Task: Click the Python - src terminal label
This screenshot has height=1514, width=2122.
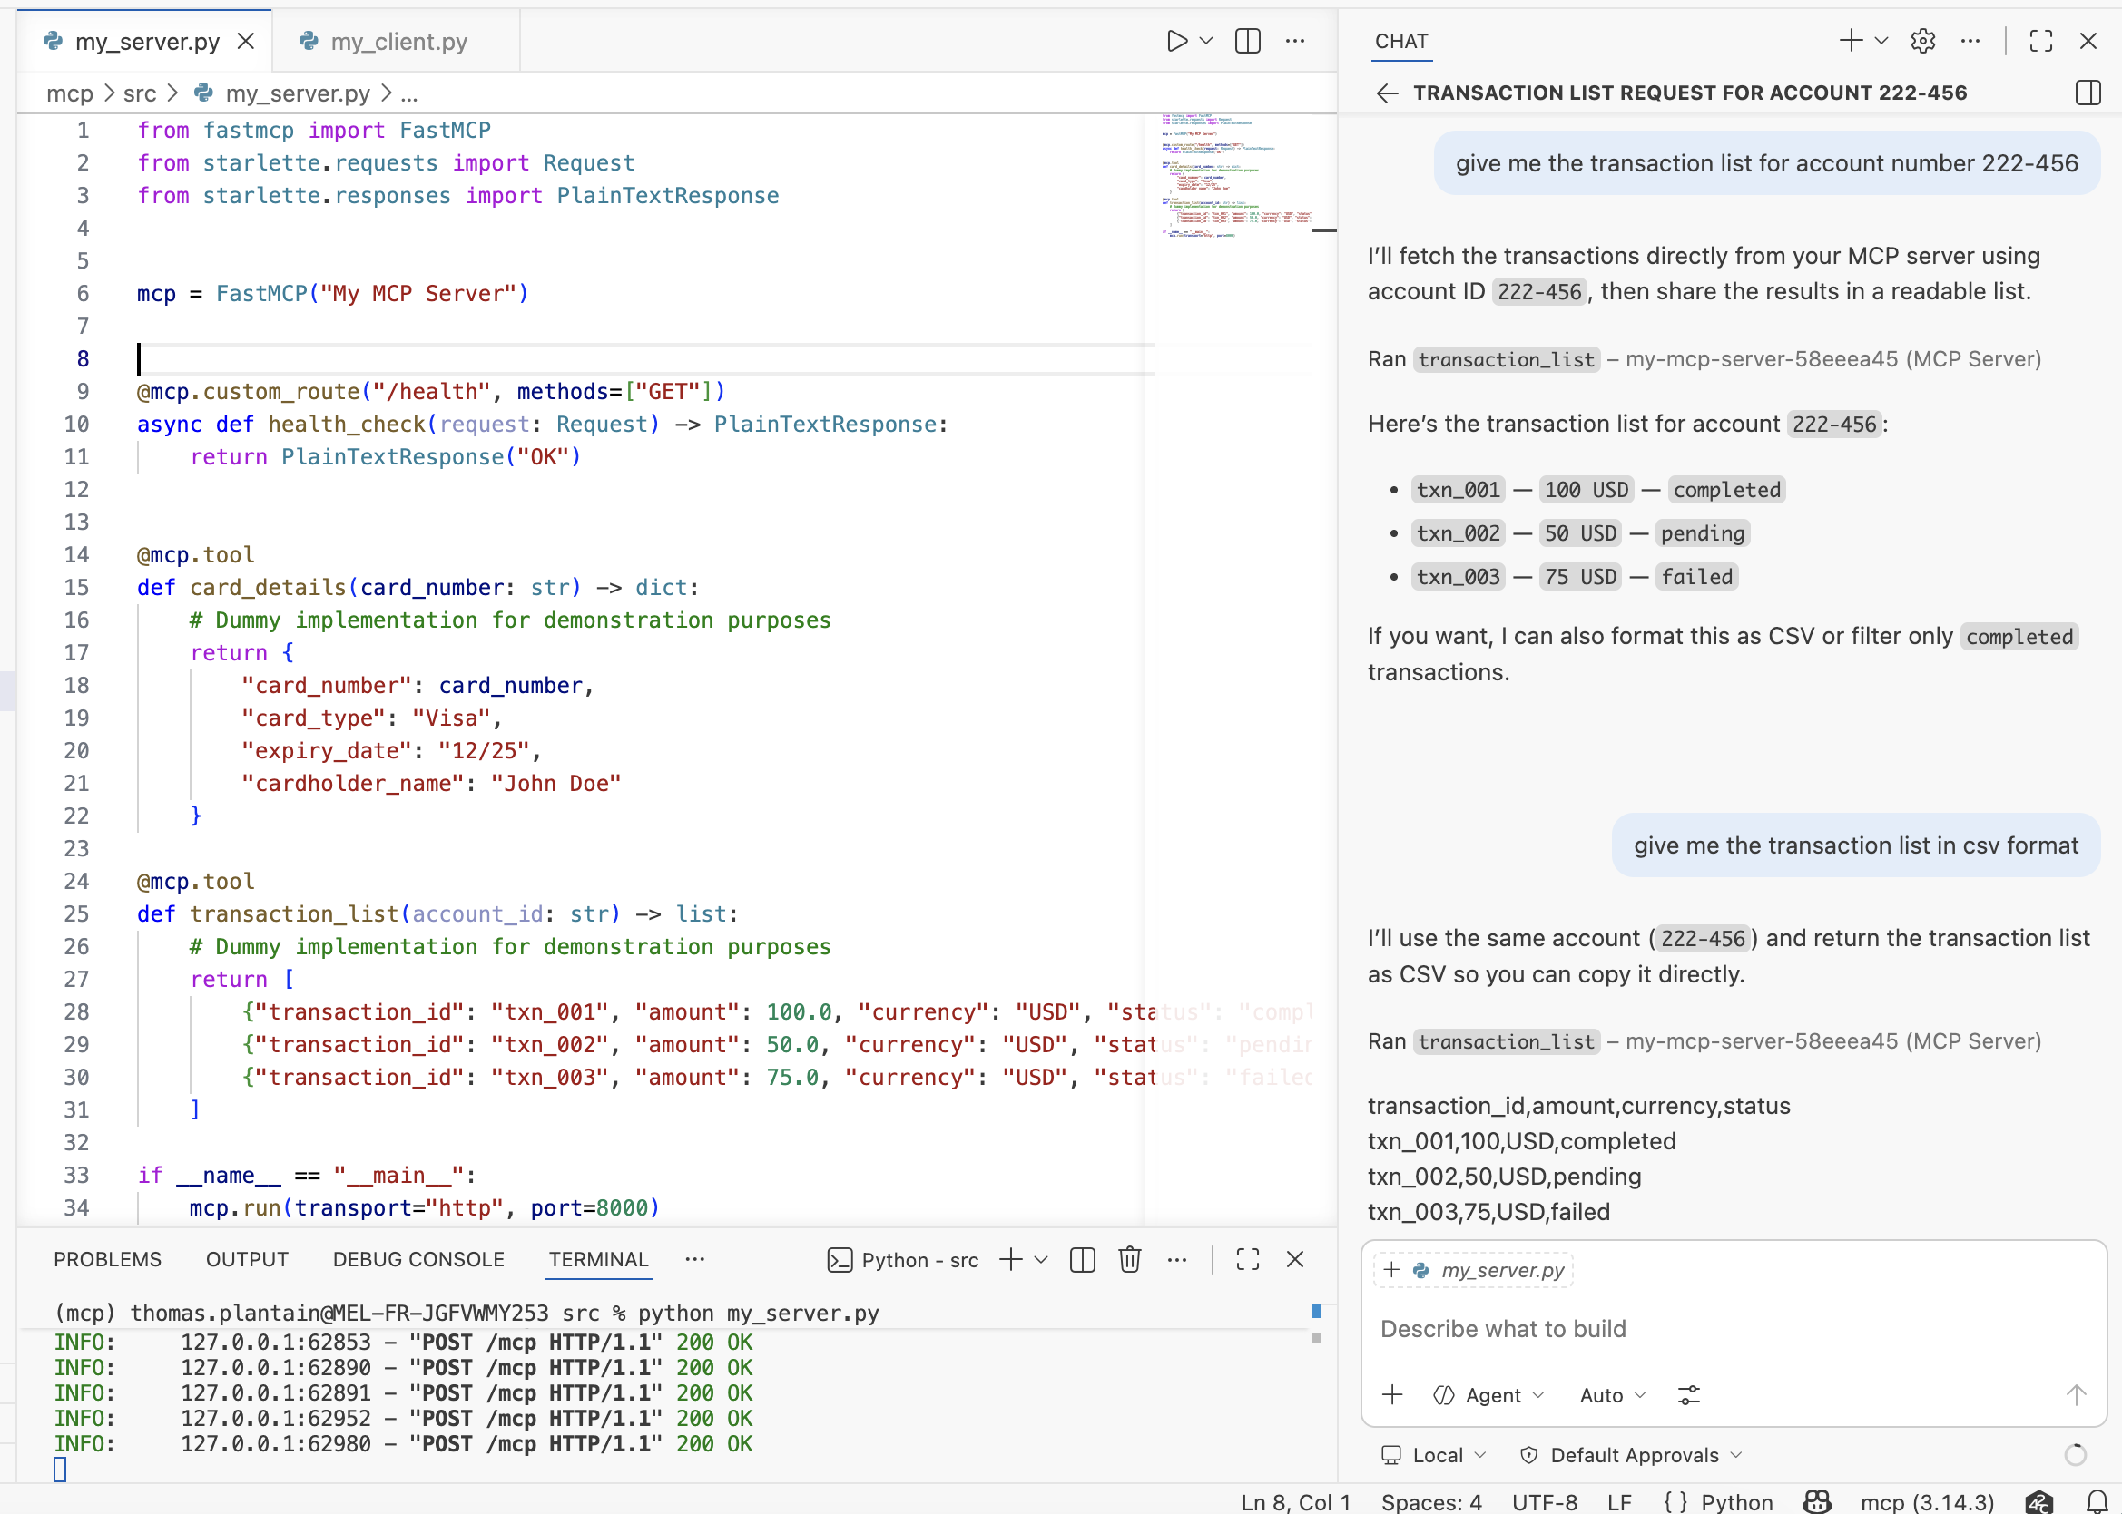Action: pos(903,1260)
